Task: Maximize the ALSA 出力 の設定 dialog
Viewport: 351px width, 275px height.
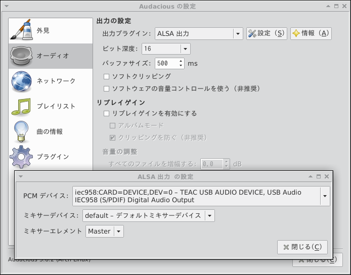Action: [319, 176]
